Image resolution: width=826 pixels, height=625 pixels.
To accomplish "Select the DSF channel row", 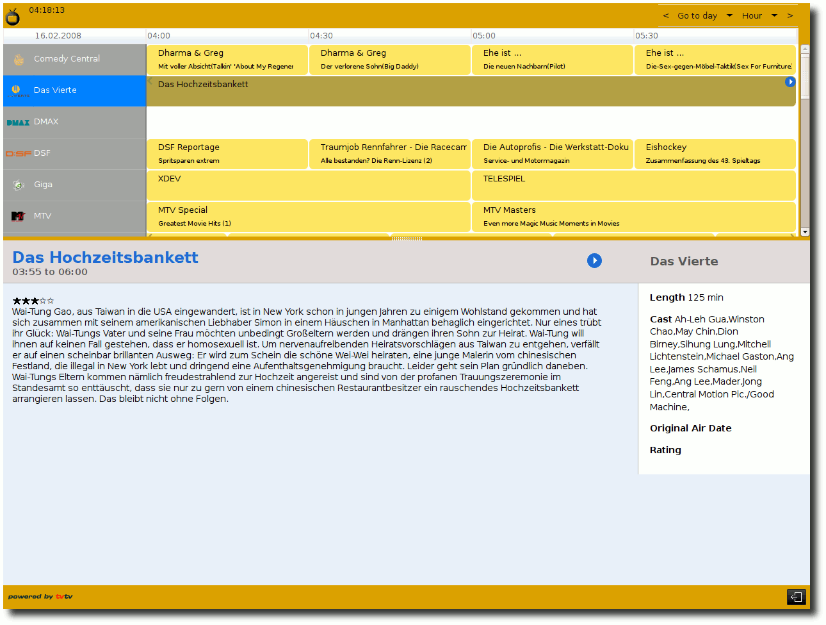I will (75, 153).
